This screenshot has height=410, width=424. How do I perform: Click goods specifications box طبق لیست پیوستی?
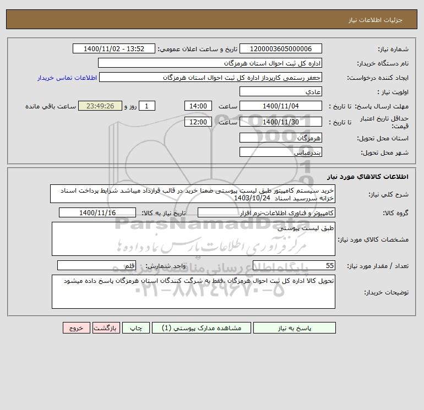193,239
